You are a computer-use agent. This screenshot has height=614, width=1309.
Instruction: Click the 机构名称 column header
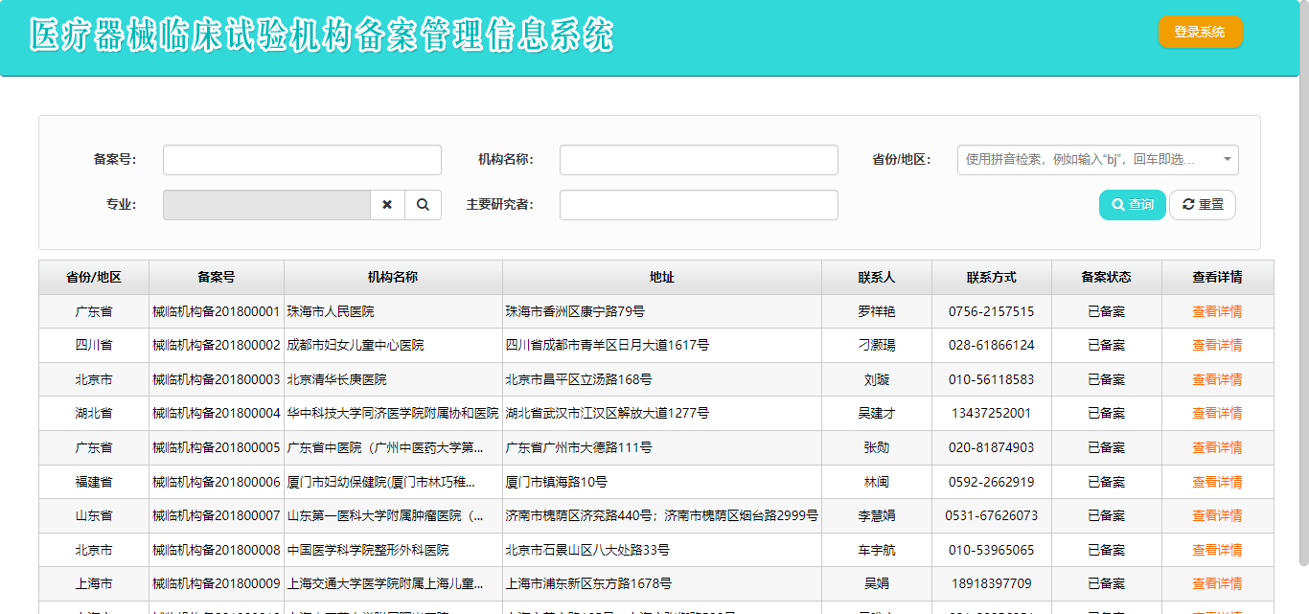[393, 277]
